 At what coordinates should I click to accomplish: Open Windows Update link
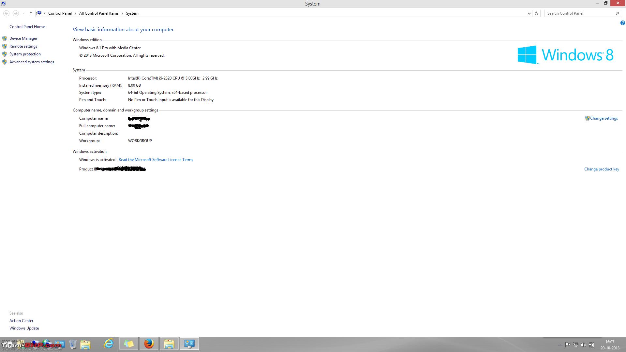[x=24, y=328]
